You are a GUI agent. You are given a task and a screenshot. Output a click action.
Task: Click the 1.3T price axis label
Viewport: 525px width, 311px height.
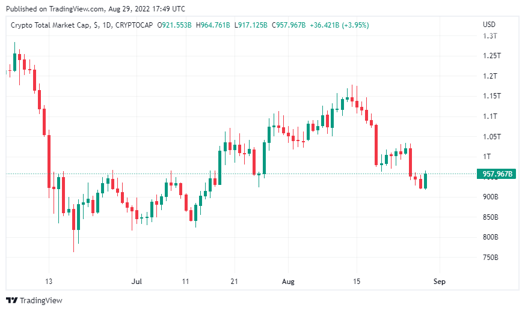(490, 36)
